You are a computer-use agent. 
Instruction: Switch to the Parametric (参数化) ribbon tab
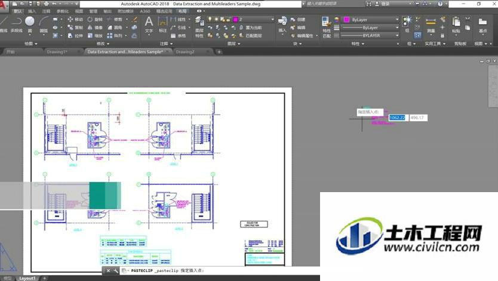pos(63,11)
